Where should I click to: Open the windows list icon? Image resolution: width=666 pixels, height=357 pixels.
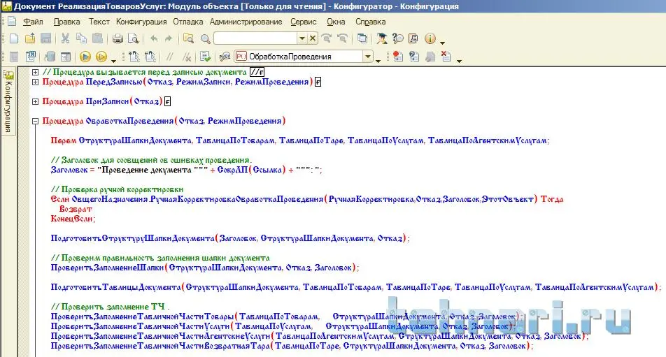[x=362, y=38]
